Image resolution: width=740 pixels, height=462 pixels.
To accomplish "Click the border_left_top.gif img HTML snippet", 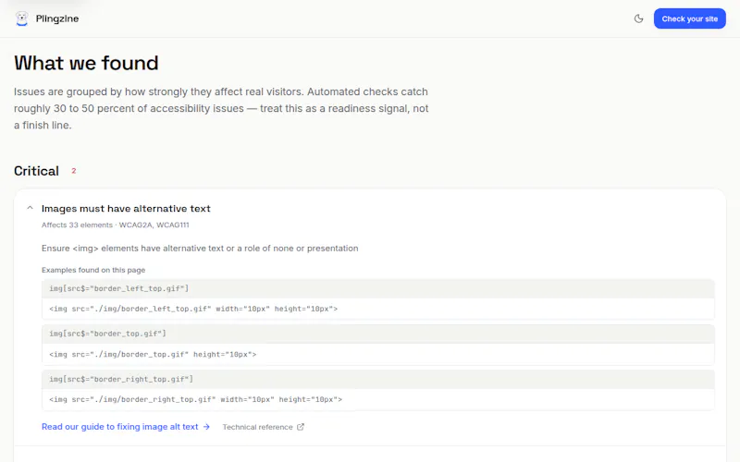I will (377, 309).
